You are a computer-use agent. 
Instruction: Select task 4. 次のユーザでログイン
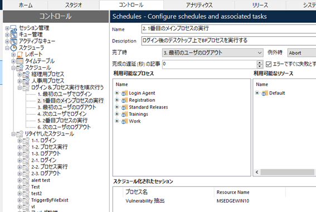pyautogui.click(x=62, y=114)
